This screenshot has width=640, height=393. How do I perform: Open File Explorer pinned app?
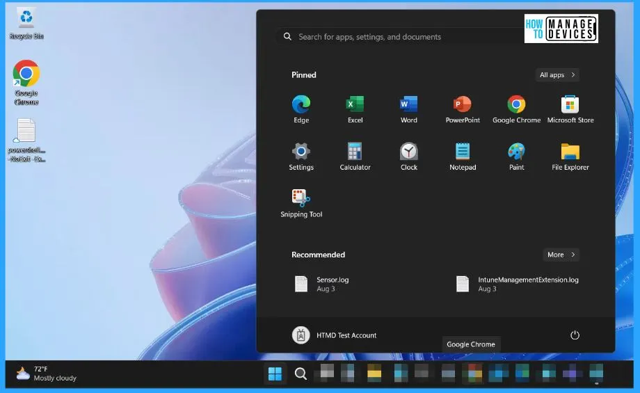pos(570,157)
